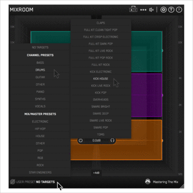
Task: Solo the band with headphones icon
Action: pos(112,140)
